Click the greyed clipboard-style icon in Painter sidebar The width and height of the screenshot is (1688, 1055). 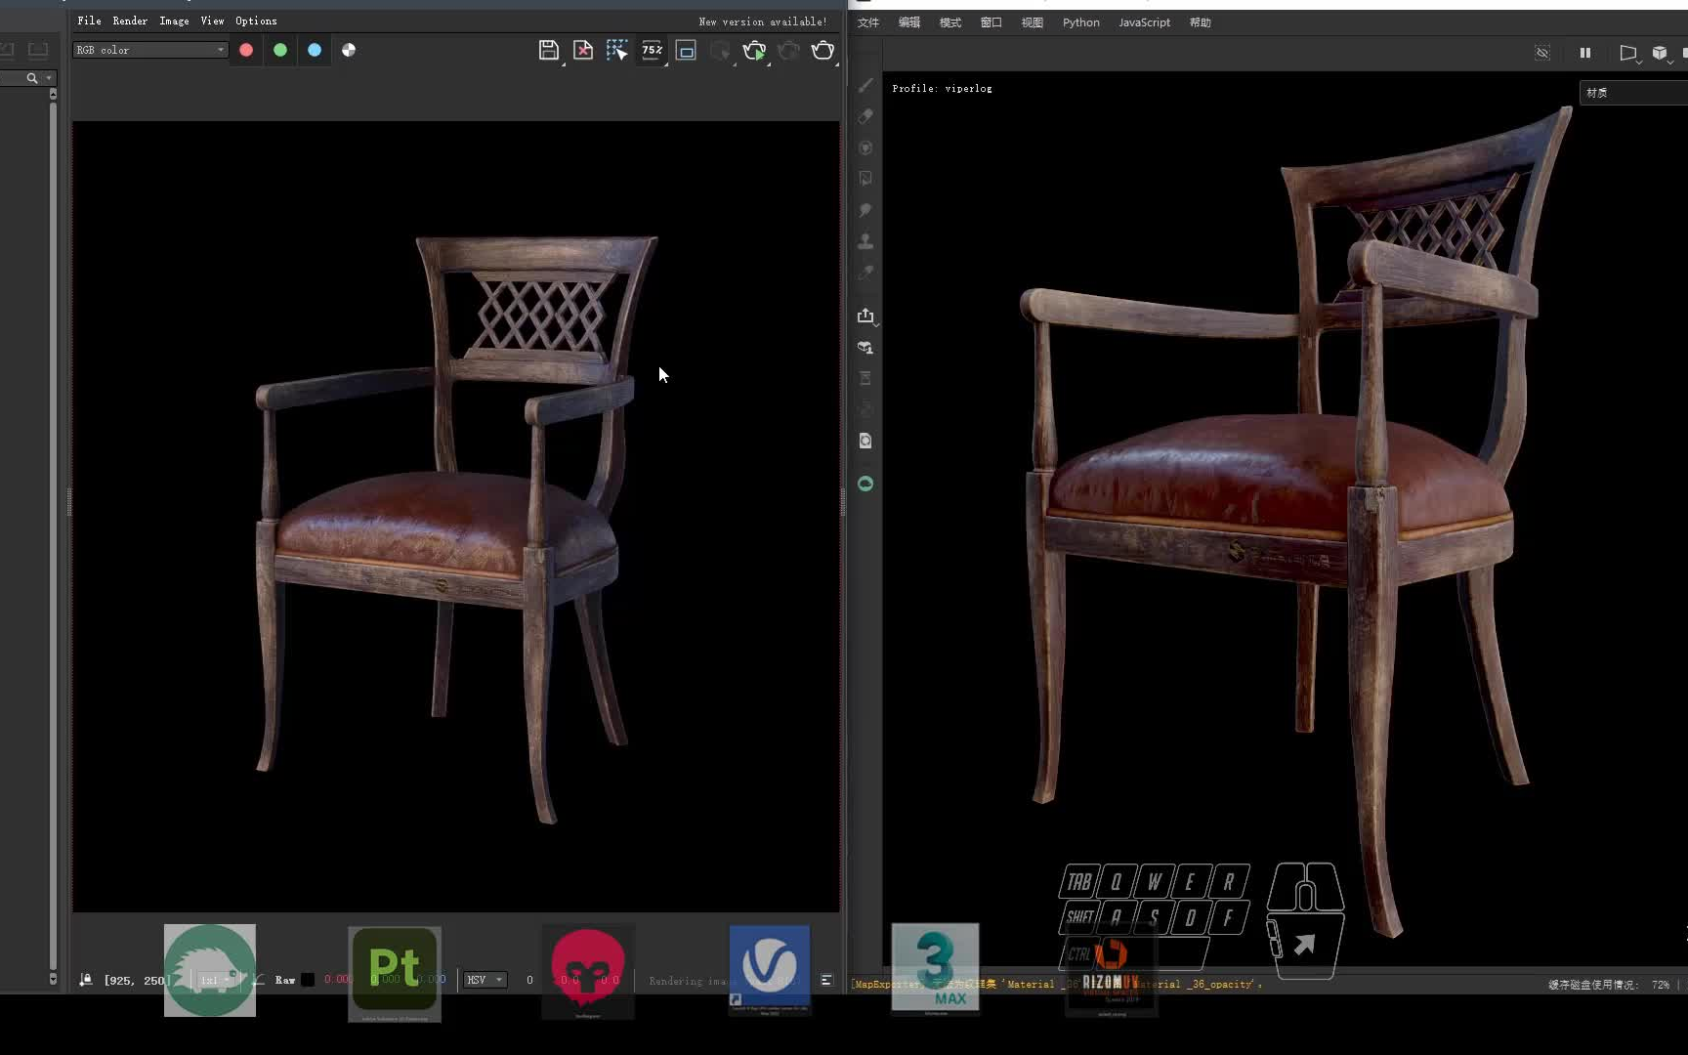click(865, 378)
